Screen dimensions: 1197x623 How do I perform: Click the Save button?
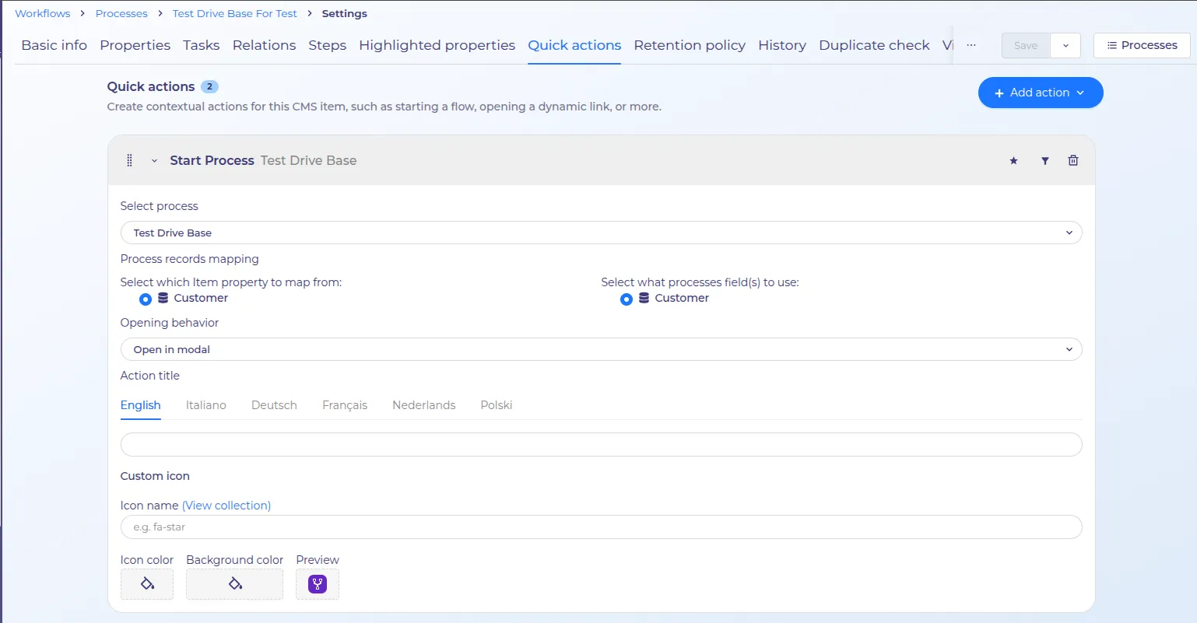pyautogui.click(x=1026, y=45)
